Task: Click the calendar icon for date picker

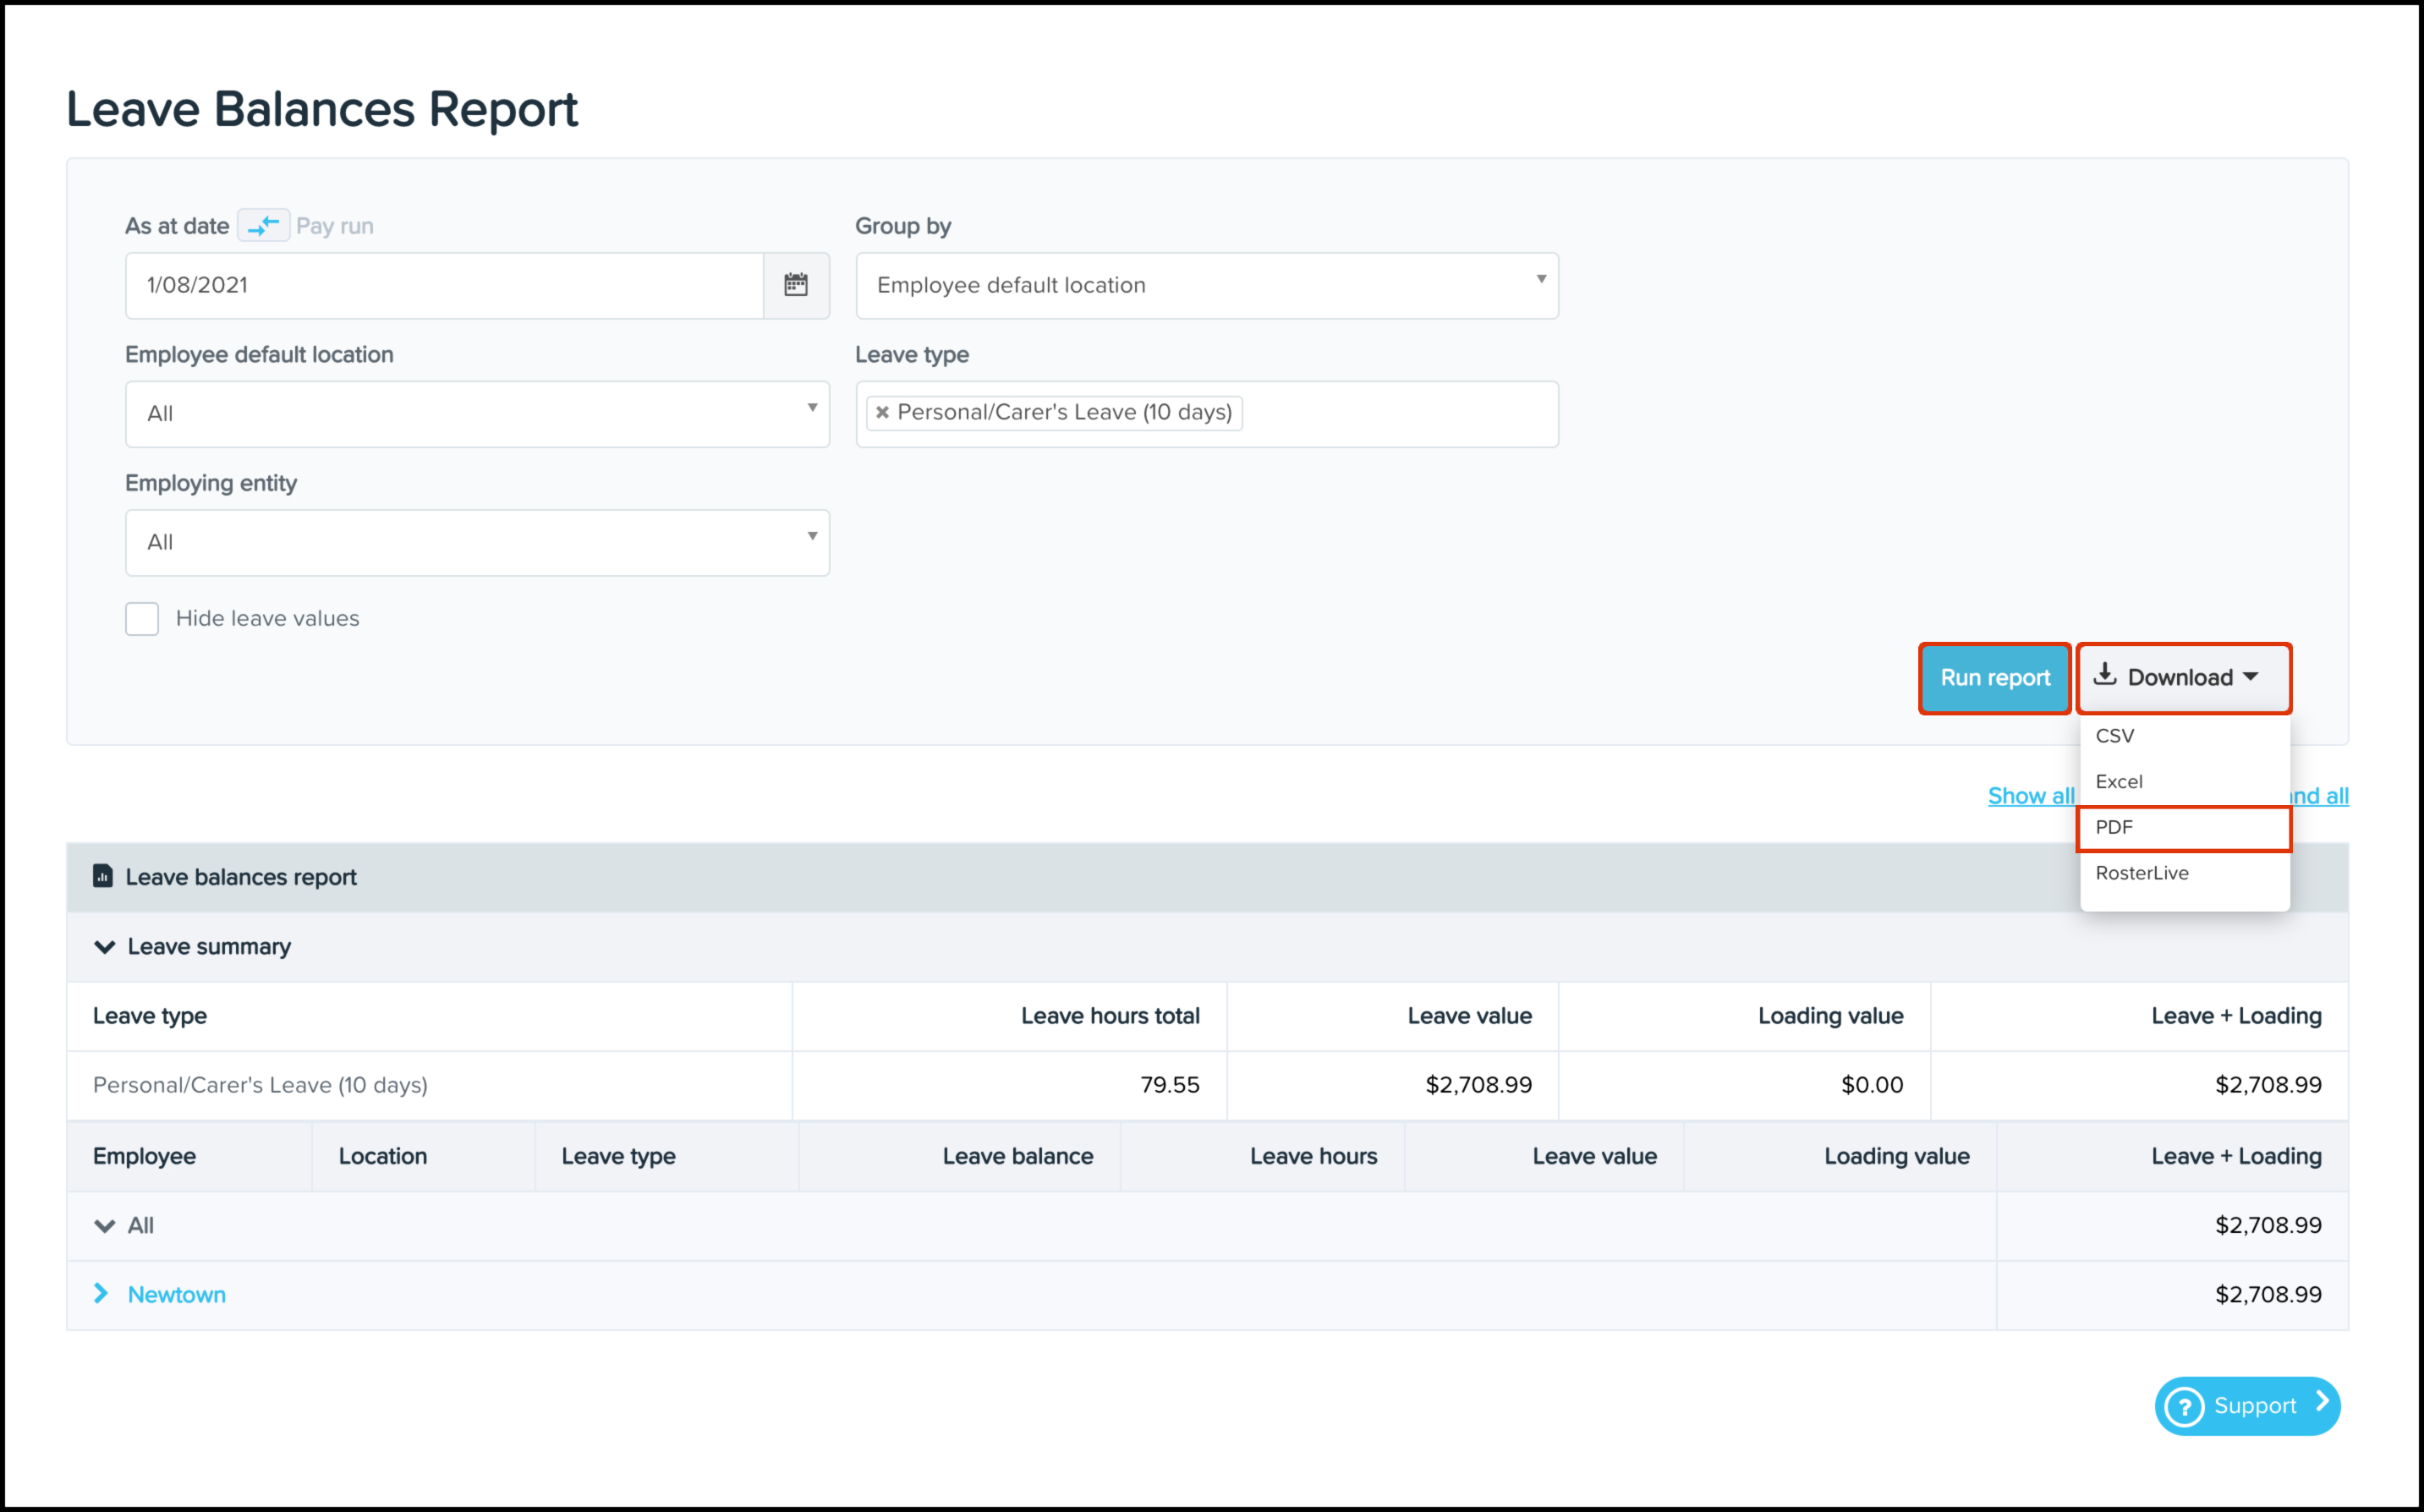Action: 794,284
